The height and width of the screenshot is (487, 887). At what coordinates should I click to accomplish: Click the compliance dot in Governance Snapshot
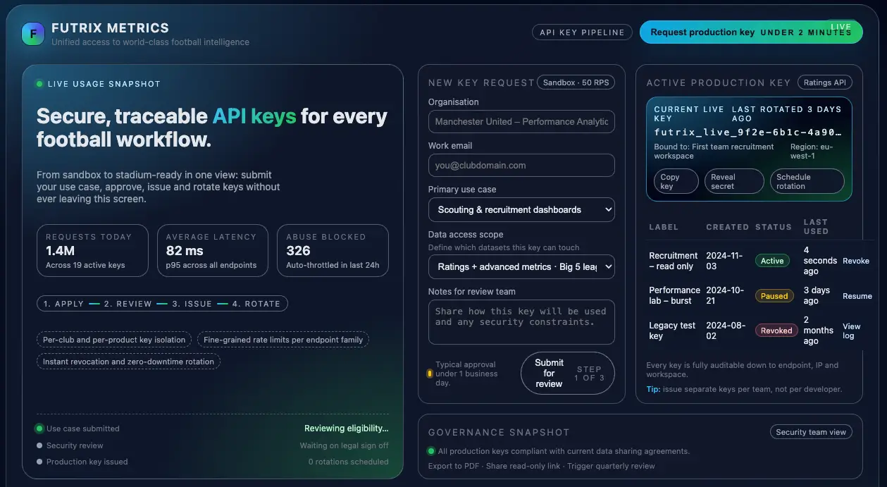tap(430, 451)
